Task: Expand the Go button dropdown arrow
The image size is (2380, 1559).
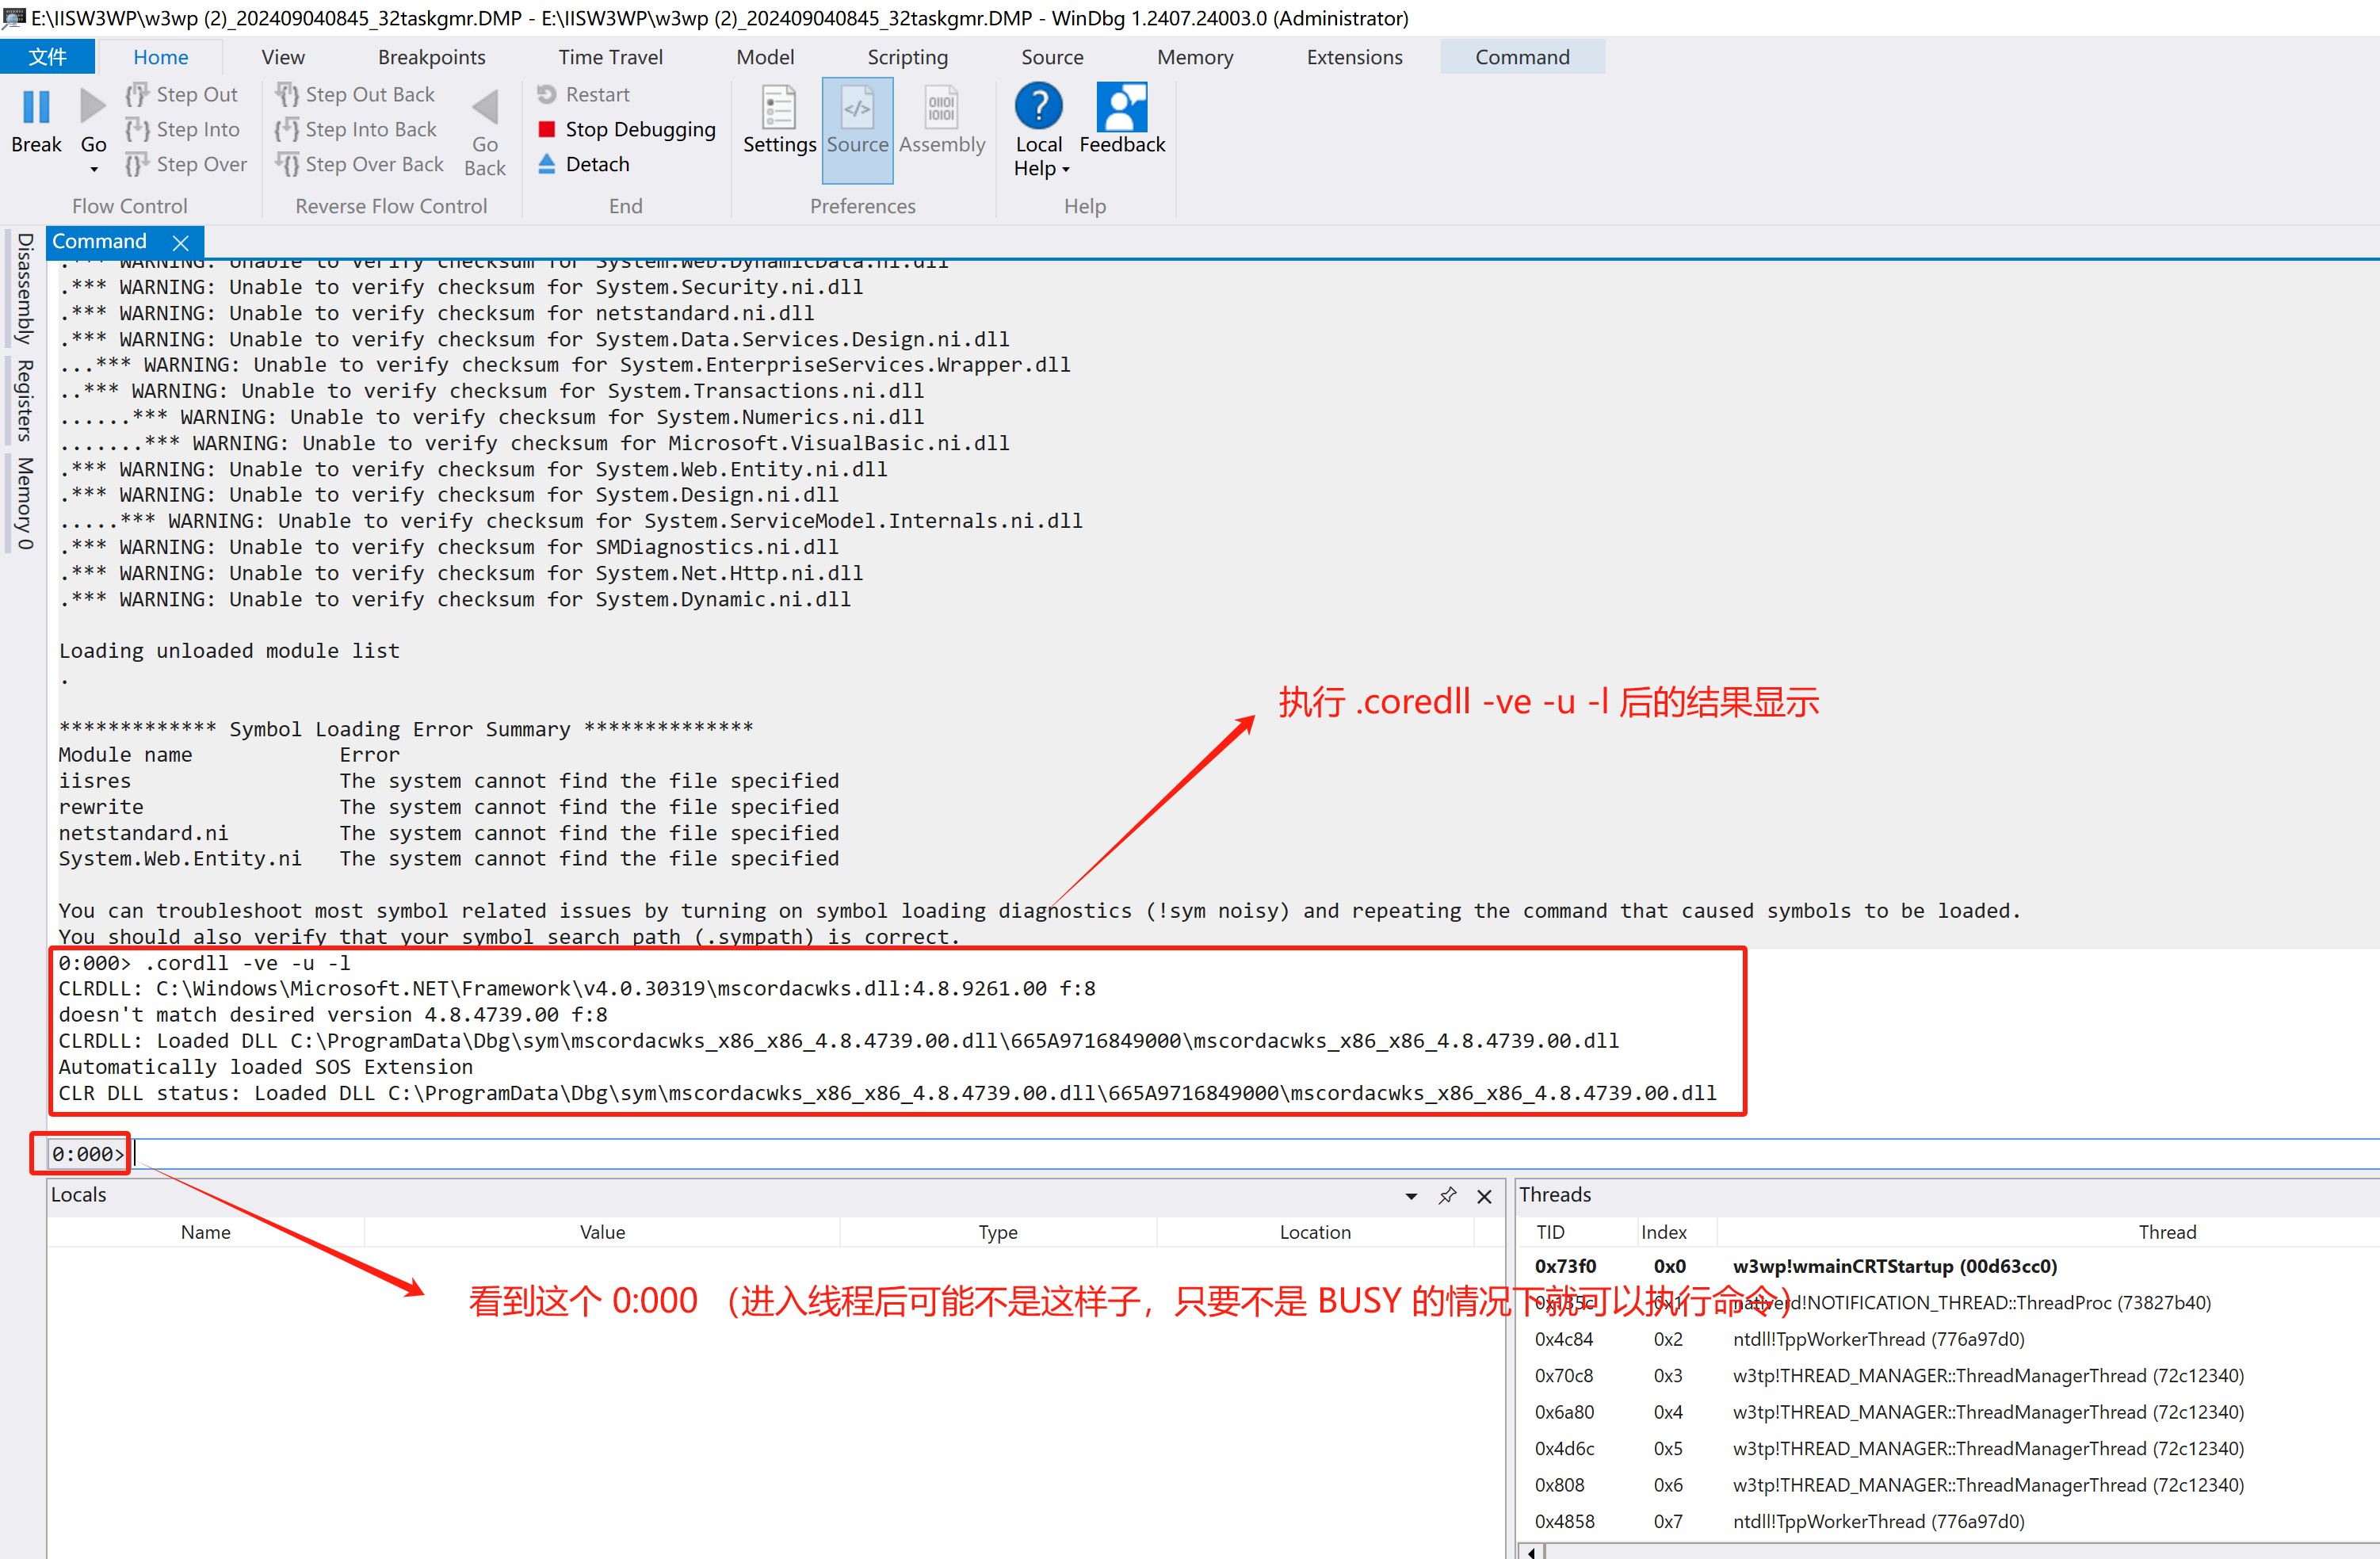Action: click(x=94, y=170)
